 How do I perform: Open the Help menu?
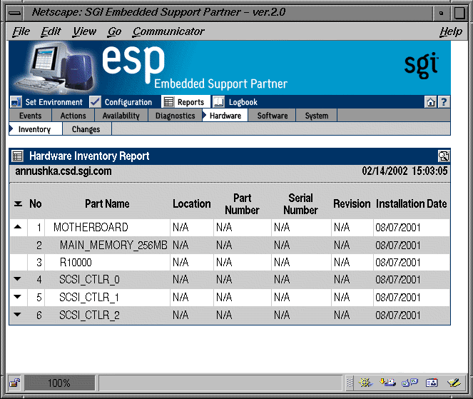click(451, 31)
